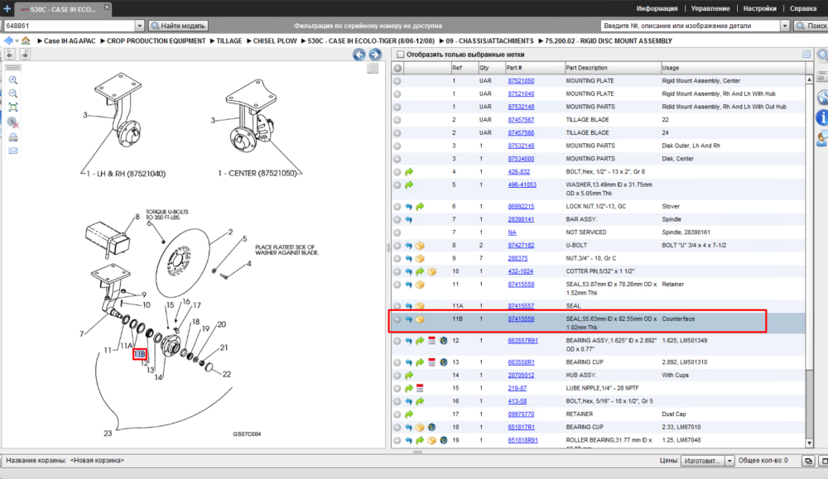Click the serial number input field
828x479 pixels.
[69, 26]
